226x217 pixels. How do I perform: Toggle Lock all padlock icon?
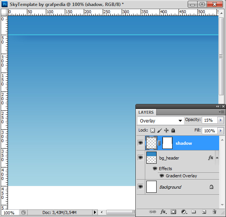point(173,130)
